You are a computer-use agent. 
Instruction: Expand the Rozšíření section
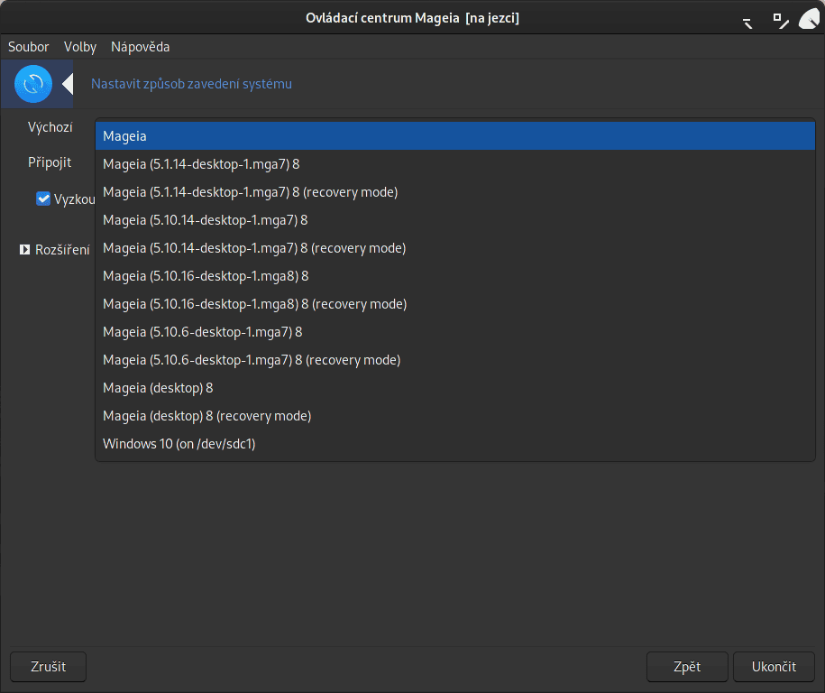24,250
